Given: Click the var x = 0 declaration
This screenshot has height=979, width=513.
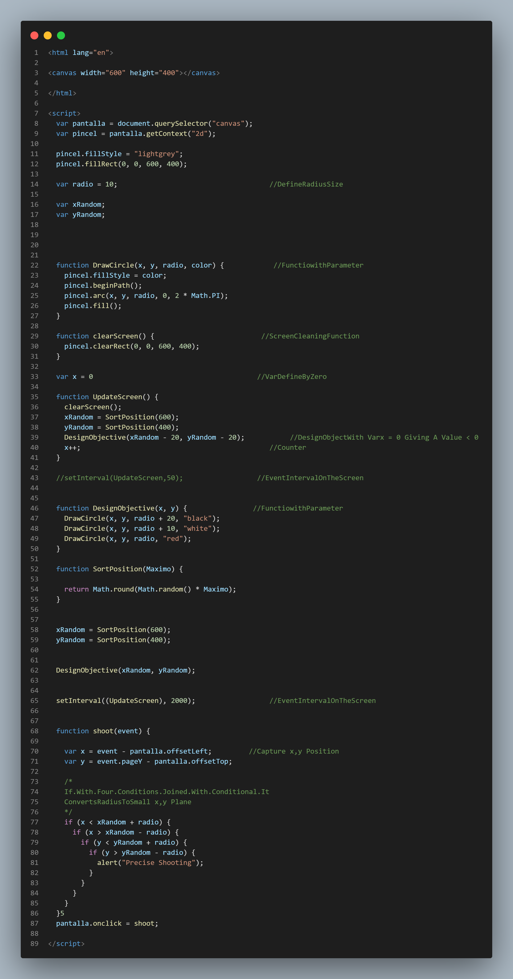Looking at the screenshot, I should tap(75, 377).
